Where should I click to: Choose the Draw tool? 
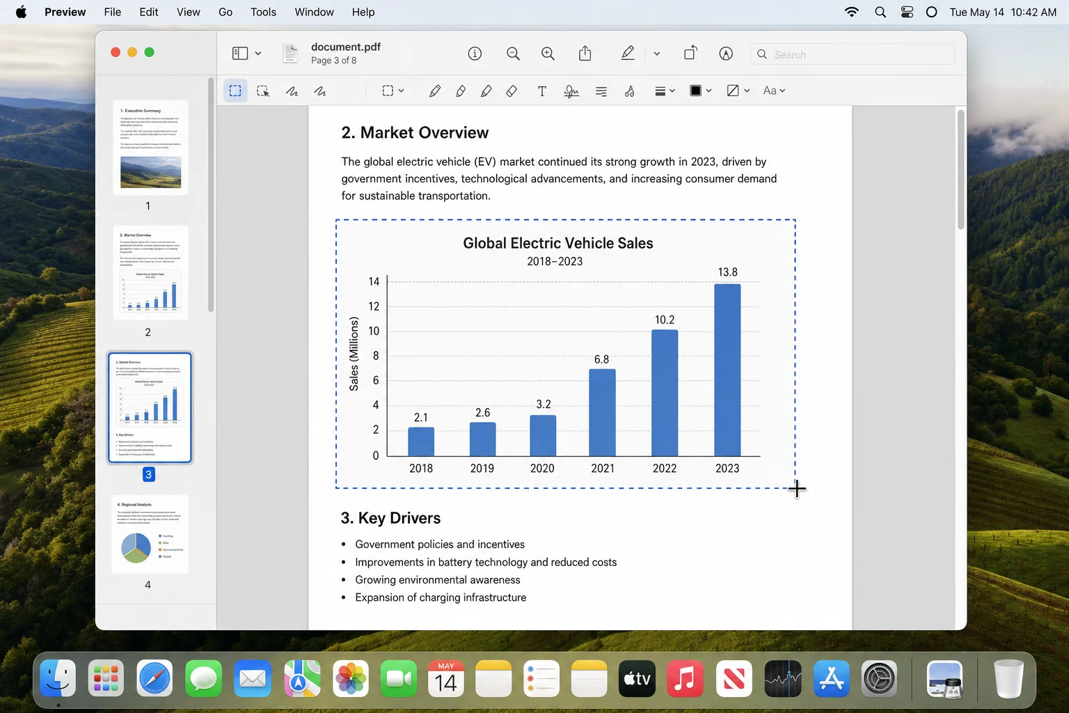point(319,91)
